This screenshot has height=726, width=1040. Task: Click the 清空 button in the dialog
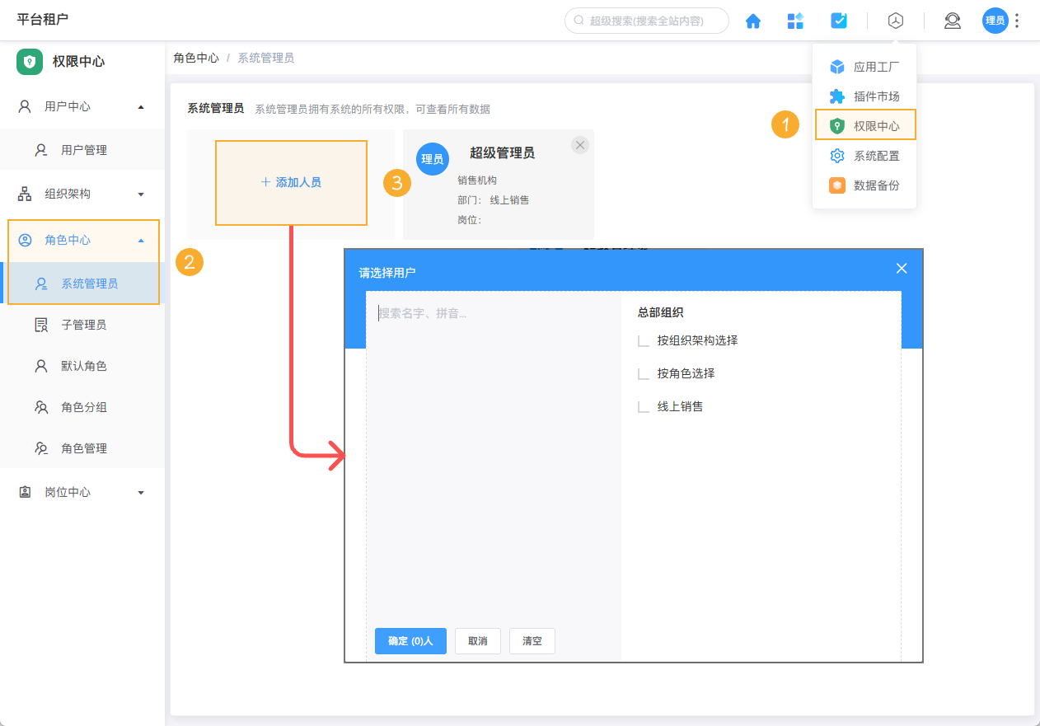[x=532, y=640]
